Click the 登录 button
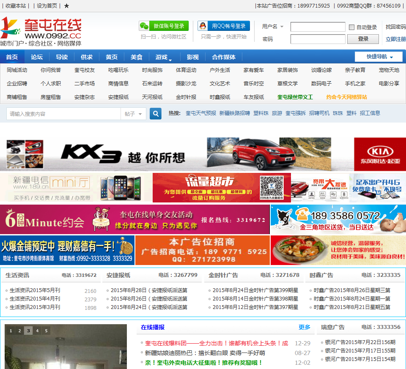The image size is (406, 369). pos(363,39)
